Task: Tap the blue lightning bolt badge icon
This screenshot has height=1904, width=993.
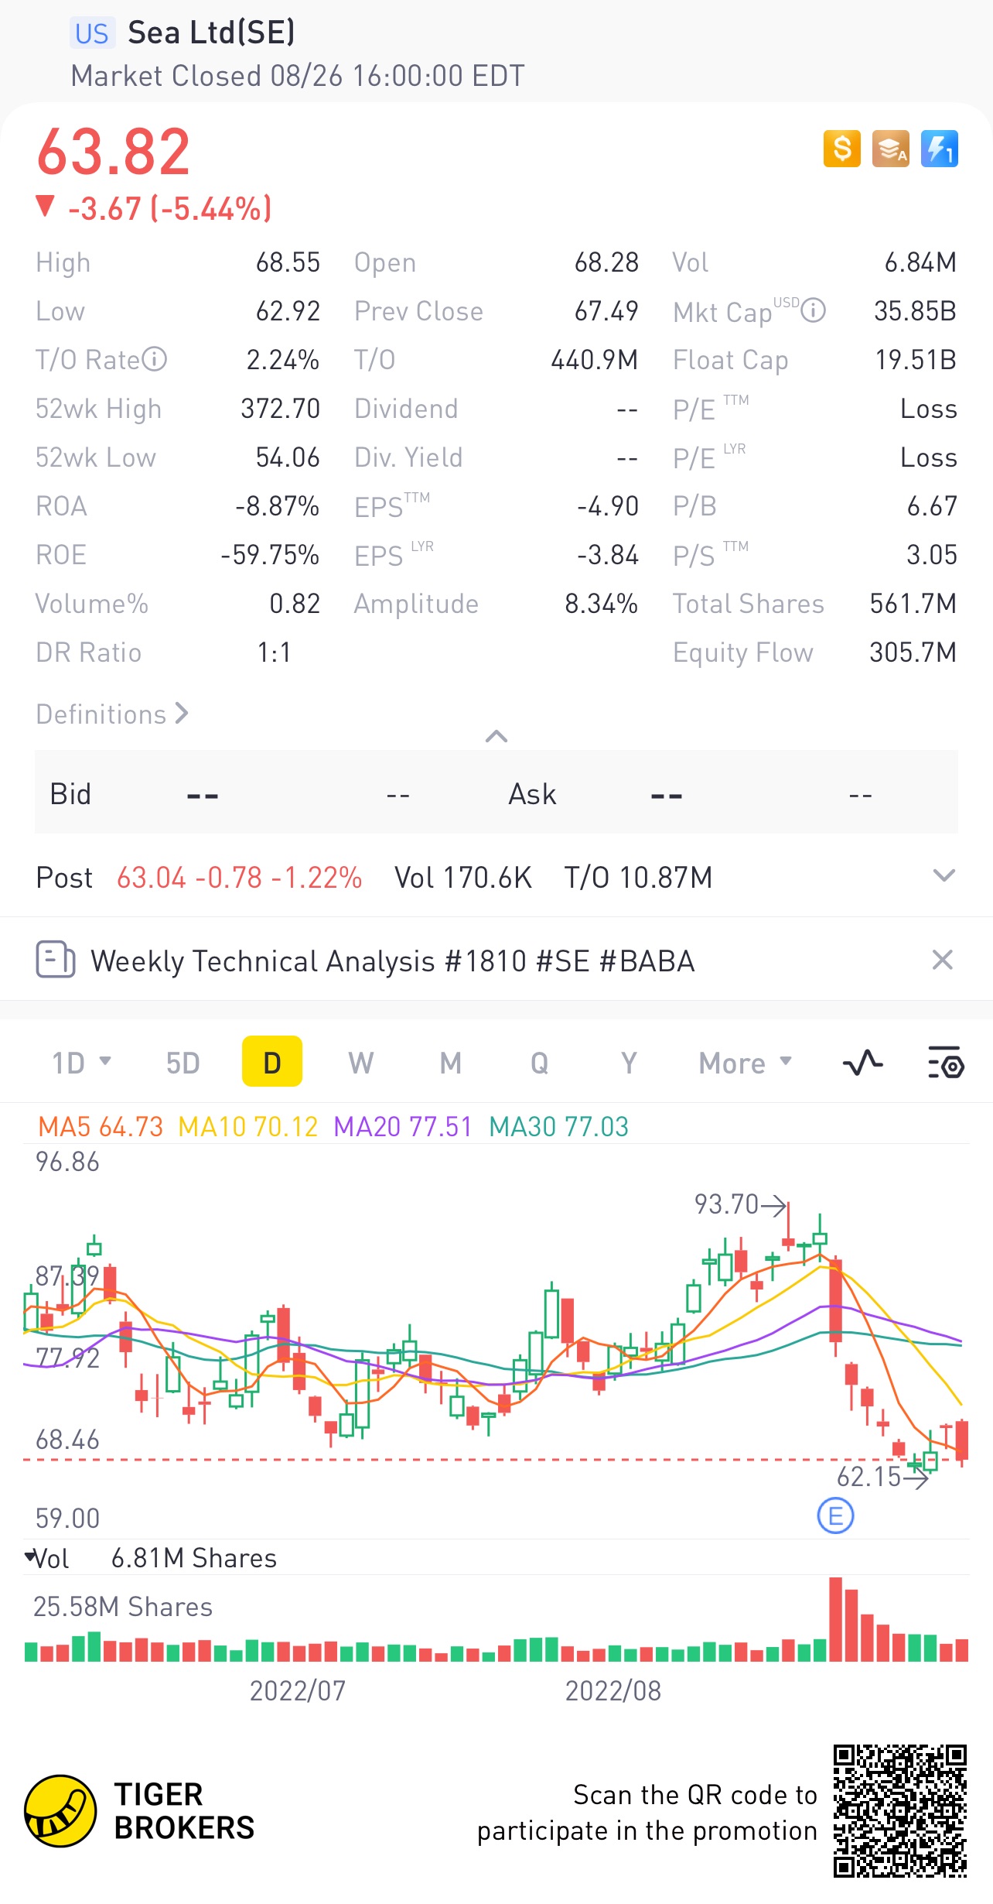Action: click(939, 149)
